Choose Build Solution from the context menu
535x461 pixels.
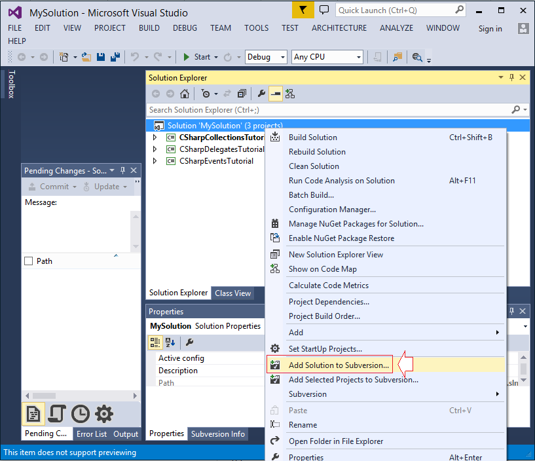385,138
